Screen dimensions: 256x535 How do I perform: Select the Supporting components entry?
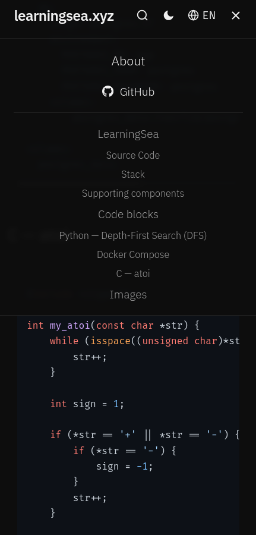pos(133,193)
